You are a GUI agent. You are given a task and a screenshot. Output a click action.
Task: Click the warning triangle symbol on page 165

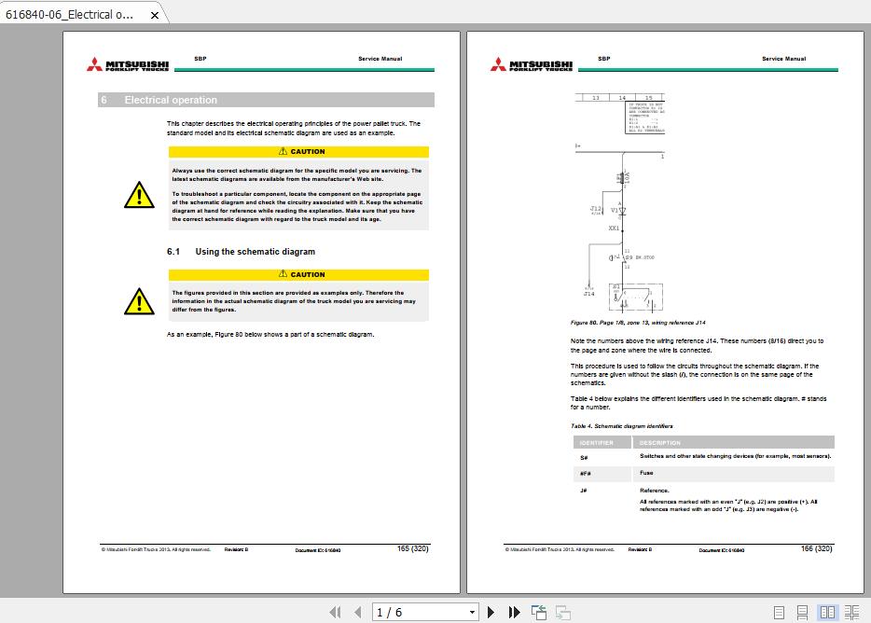[140, 195]
